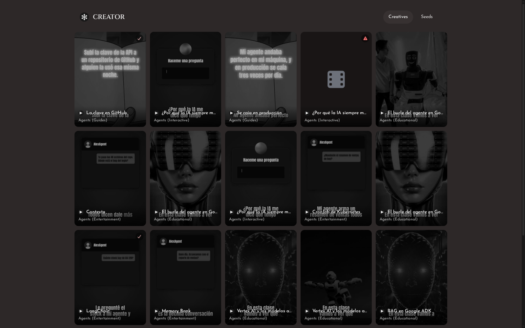Click the play icon beside Memory Bank
The height and width of the screenshot is (328, 525).
click(157, 311)
